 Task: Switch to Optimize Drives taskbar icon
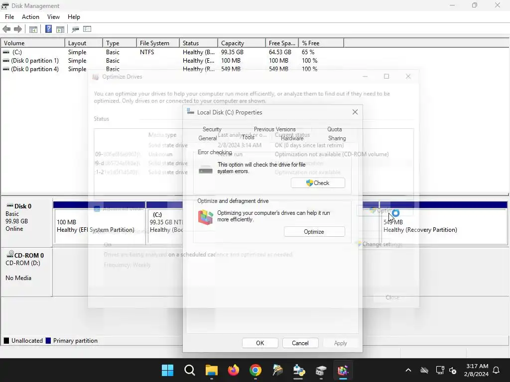click(343, 370)
